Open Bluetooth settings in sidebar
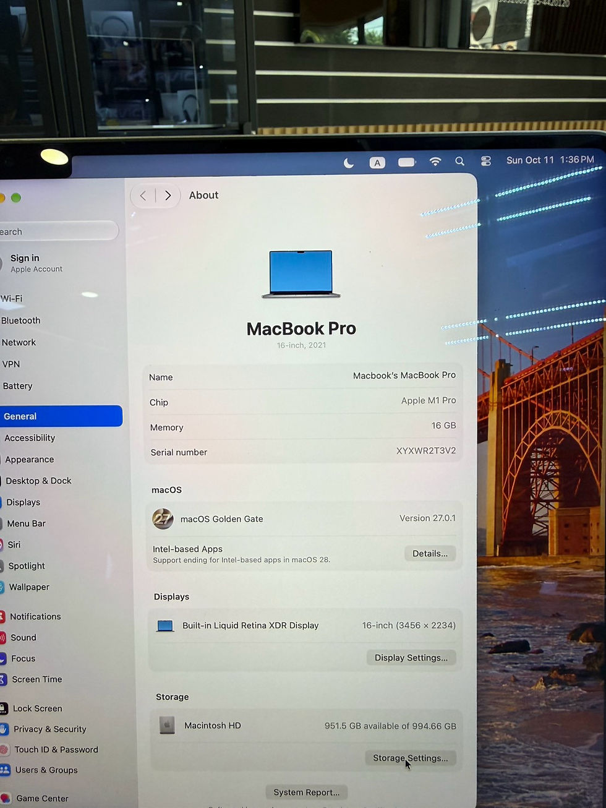Image resolution: width=606 pixels, height=808 pixels. [20, 320]
